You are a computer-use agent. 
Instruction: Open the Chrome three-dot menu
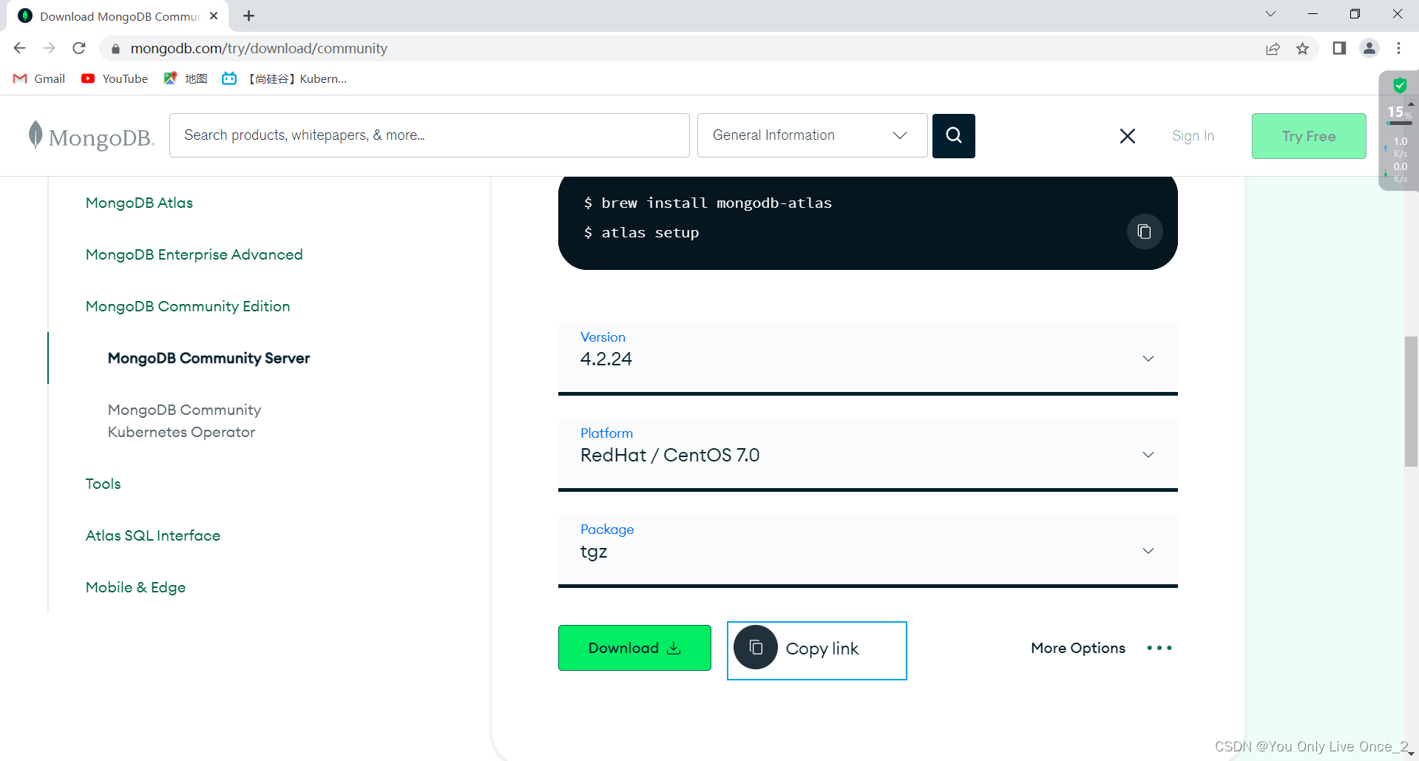click(x=1398, y=49)
